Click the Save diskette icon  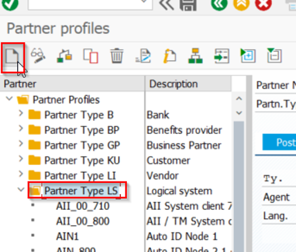pos(188,5)
